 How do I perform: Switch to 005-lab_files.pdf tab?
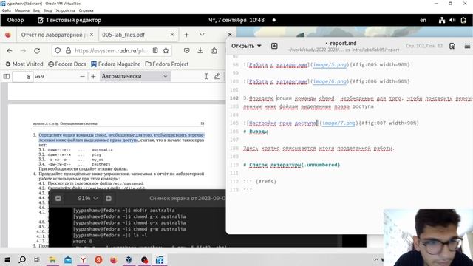123,35
